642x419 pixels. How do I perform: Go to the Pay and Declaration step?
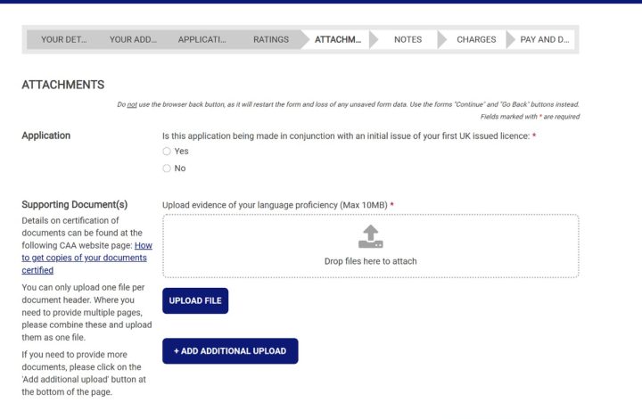544,39
